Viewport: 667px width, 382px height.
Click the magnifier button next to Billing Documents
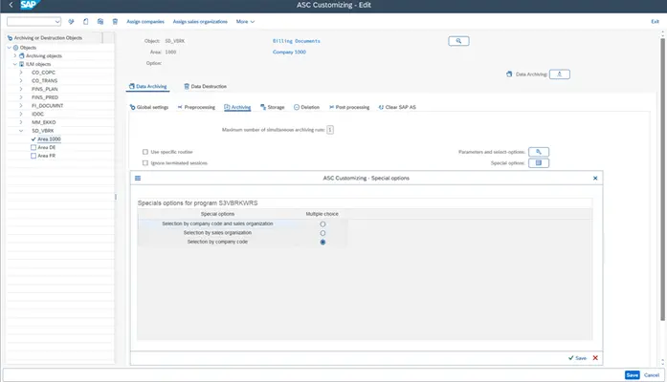click(x=458, y=41)
